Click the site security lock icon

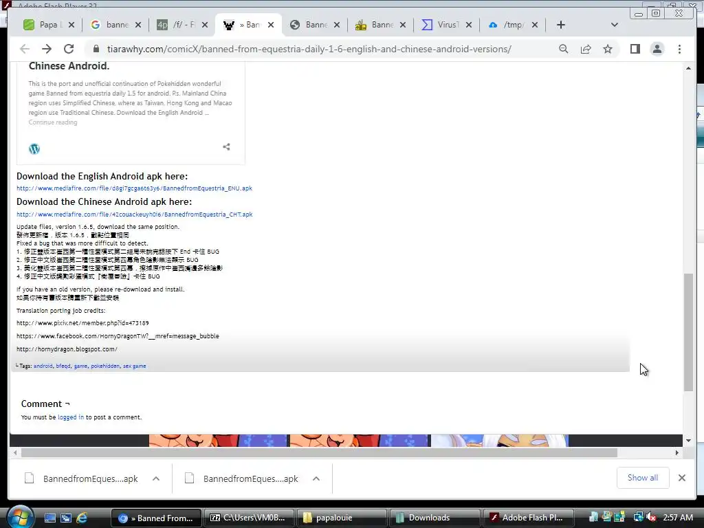click(96, 49)
